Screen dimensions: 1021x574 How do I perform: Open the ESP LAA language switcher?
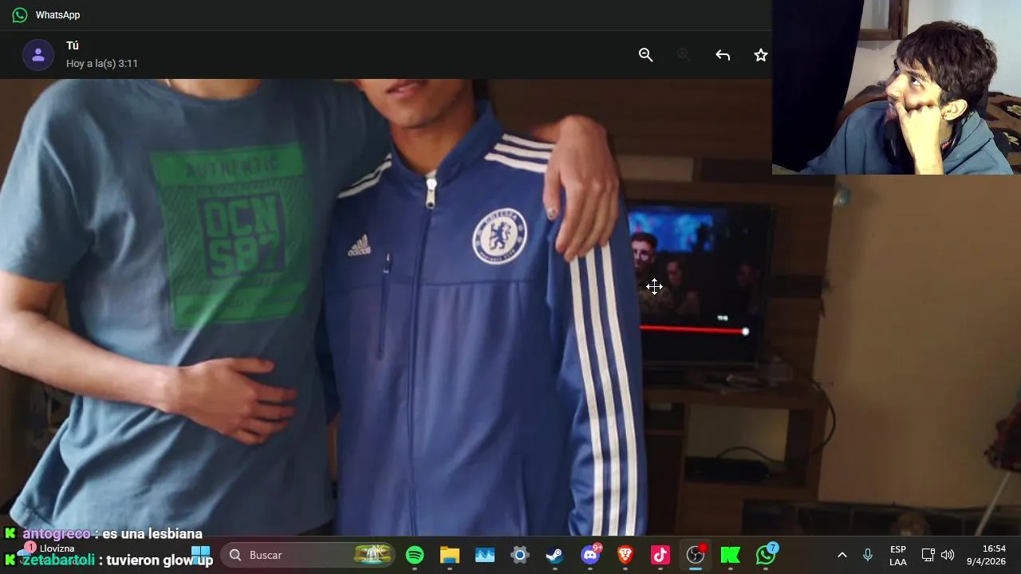[898, 556]
